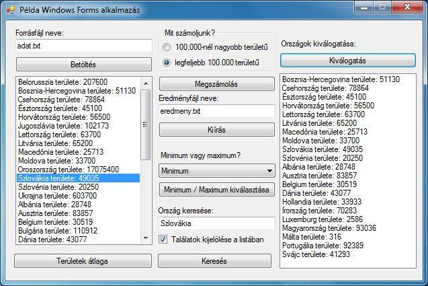Screen dimensions: 428x286
Task: Select 'Ausztria területe: 83857' in left list
Action: (x=79, y=213)
